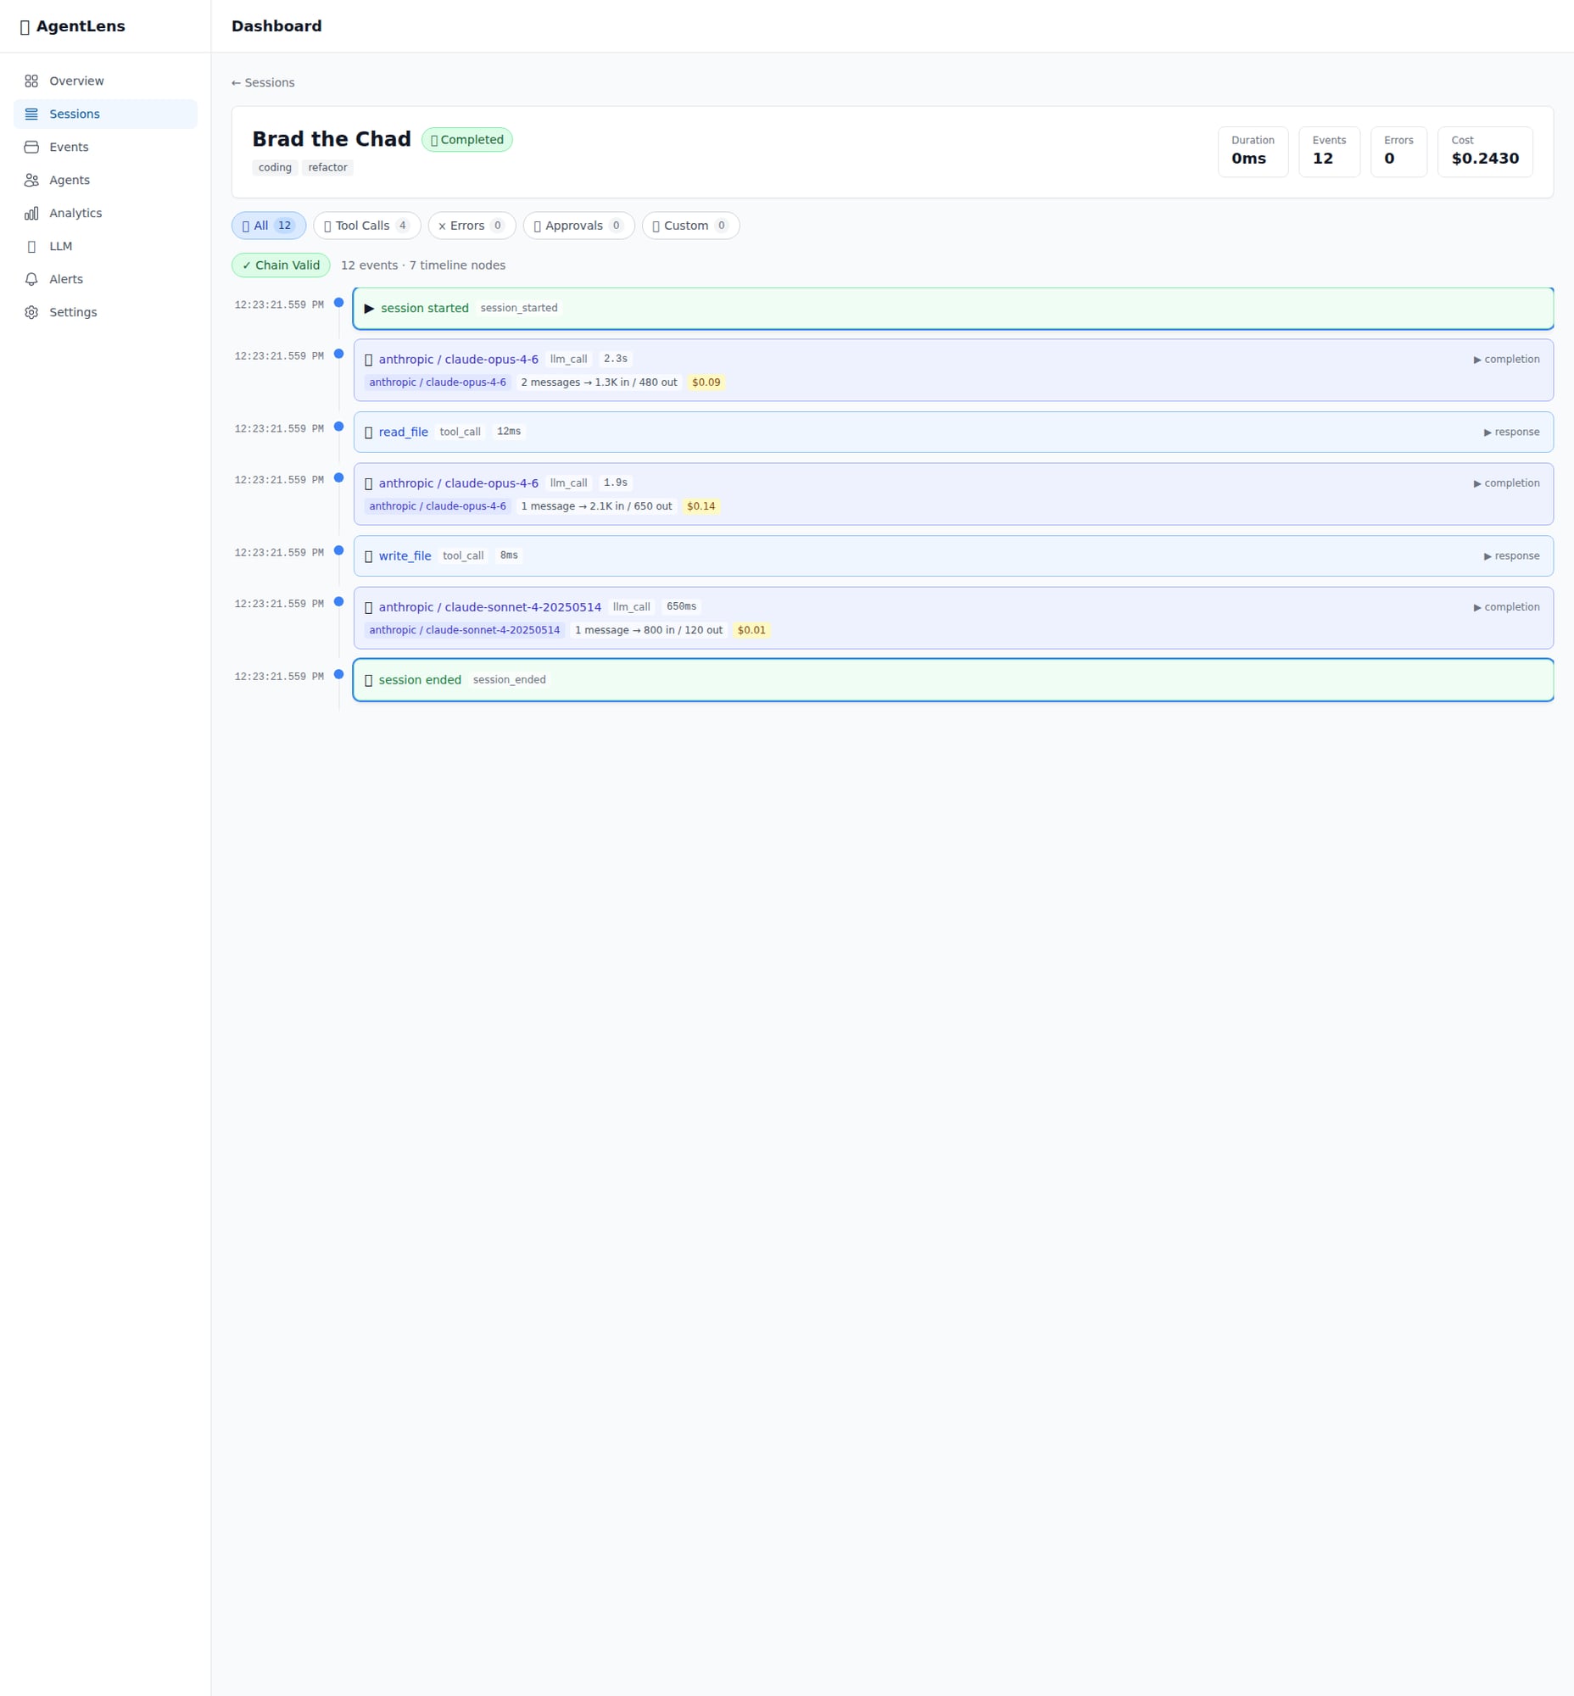Filter timeline by Errors
The height and width of the screenshot is (1696, 1574).
tap(472, 226)
